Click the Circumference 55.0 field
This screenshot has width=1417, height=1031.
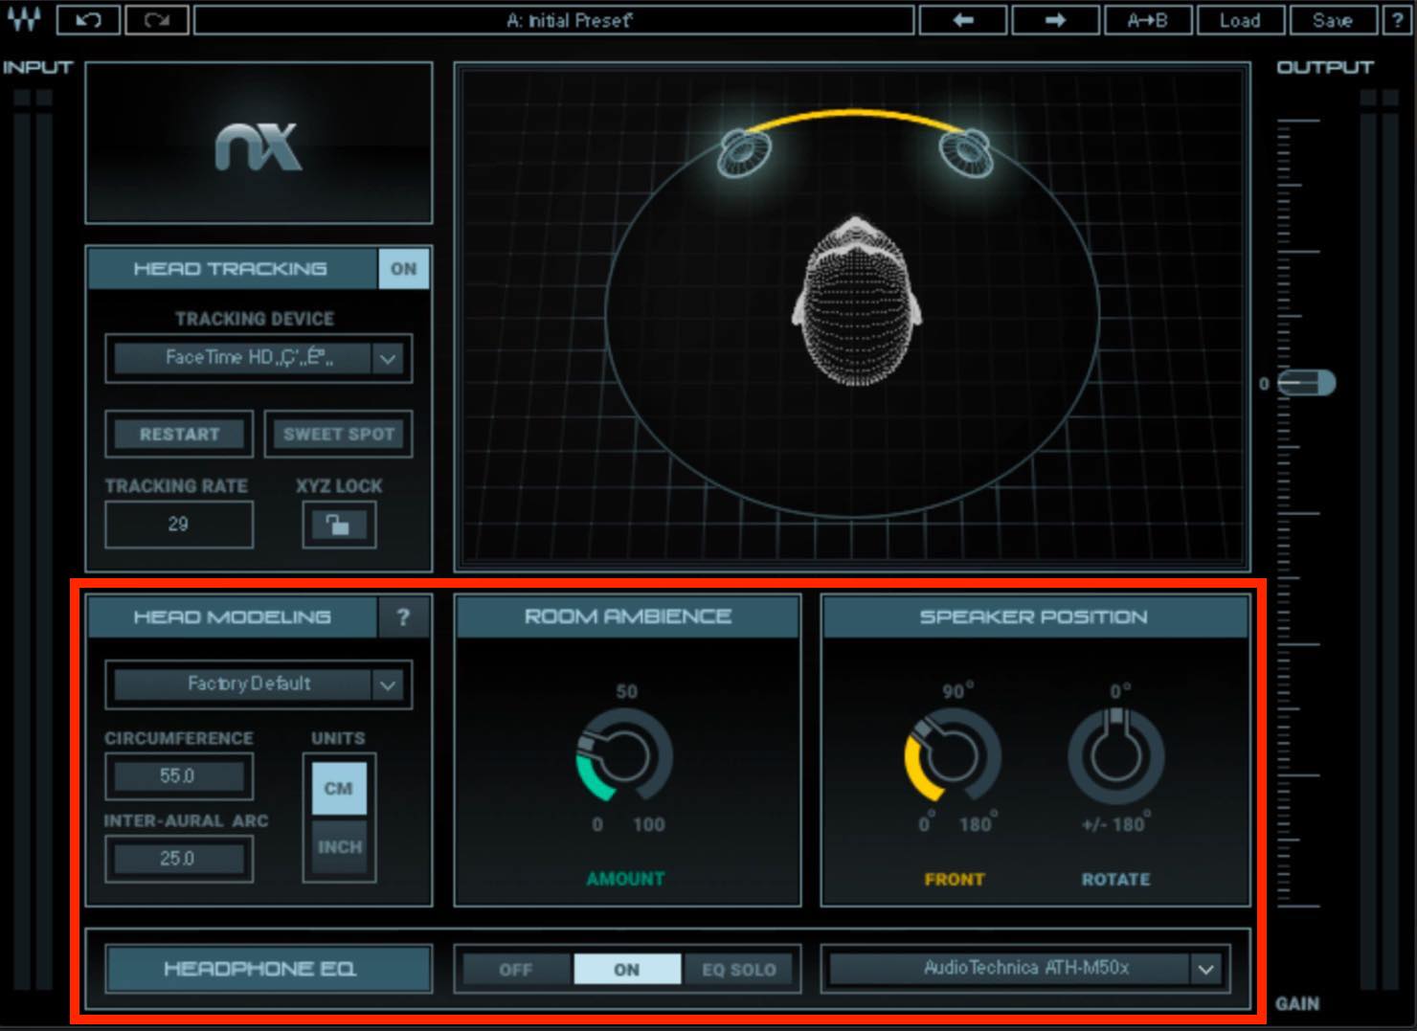tap(179, 775)
